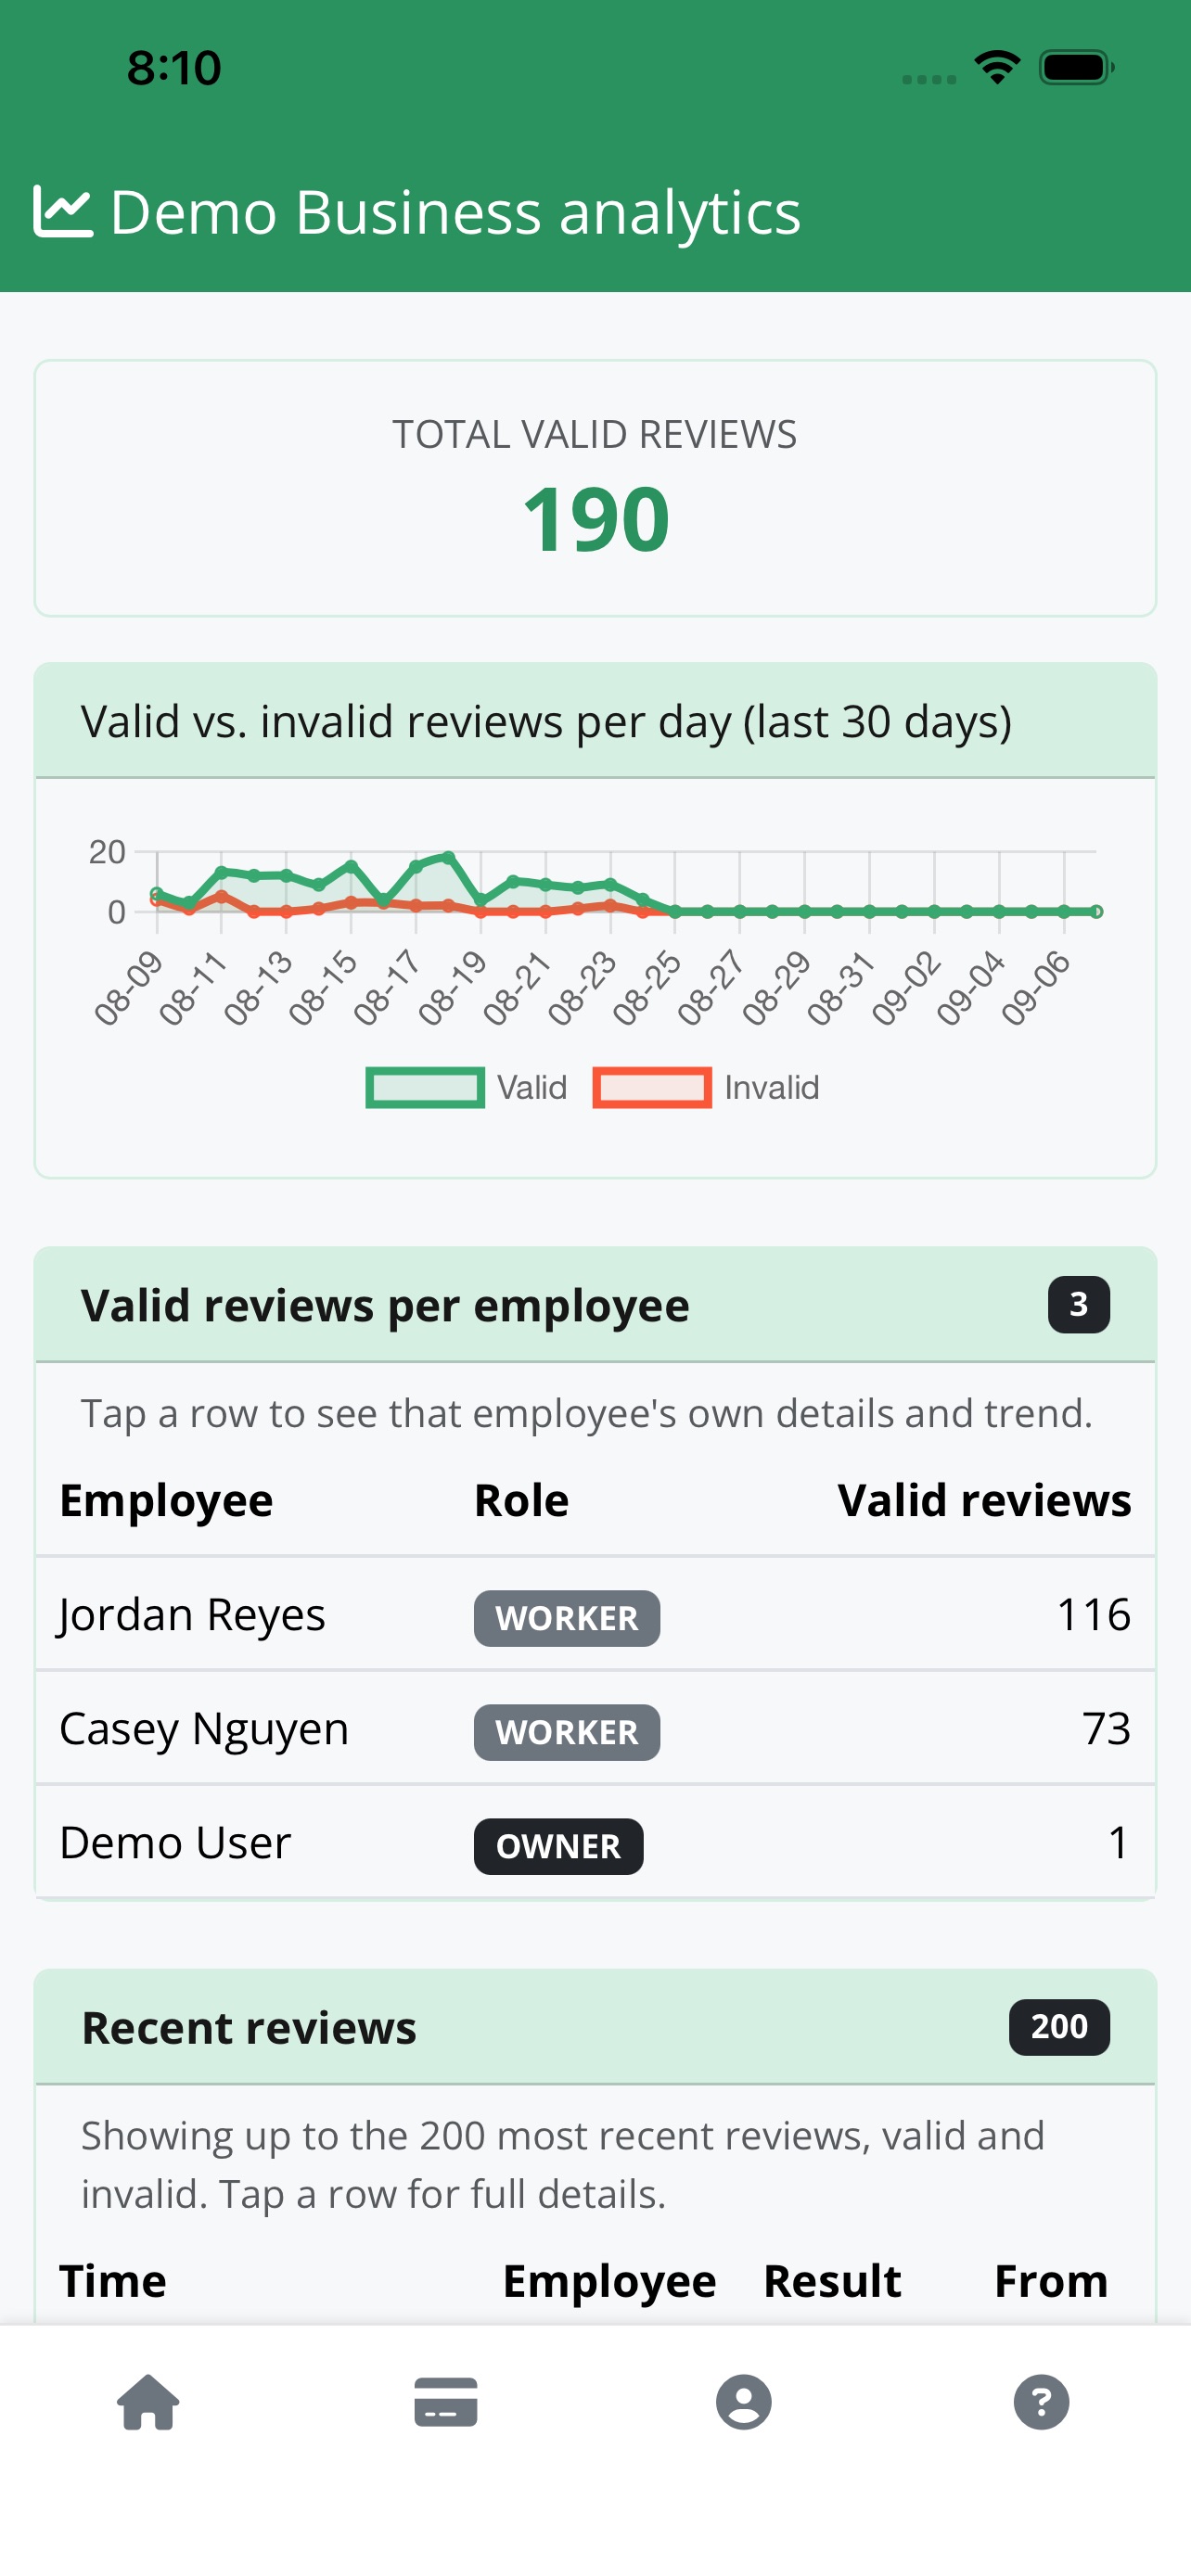This screenshot has height=2576, width=1191.
Task: Tap the 116 valid reviews value
Action: click(1093, 1614)
